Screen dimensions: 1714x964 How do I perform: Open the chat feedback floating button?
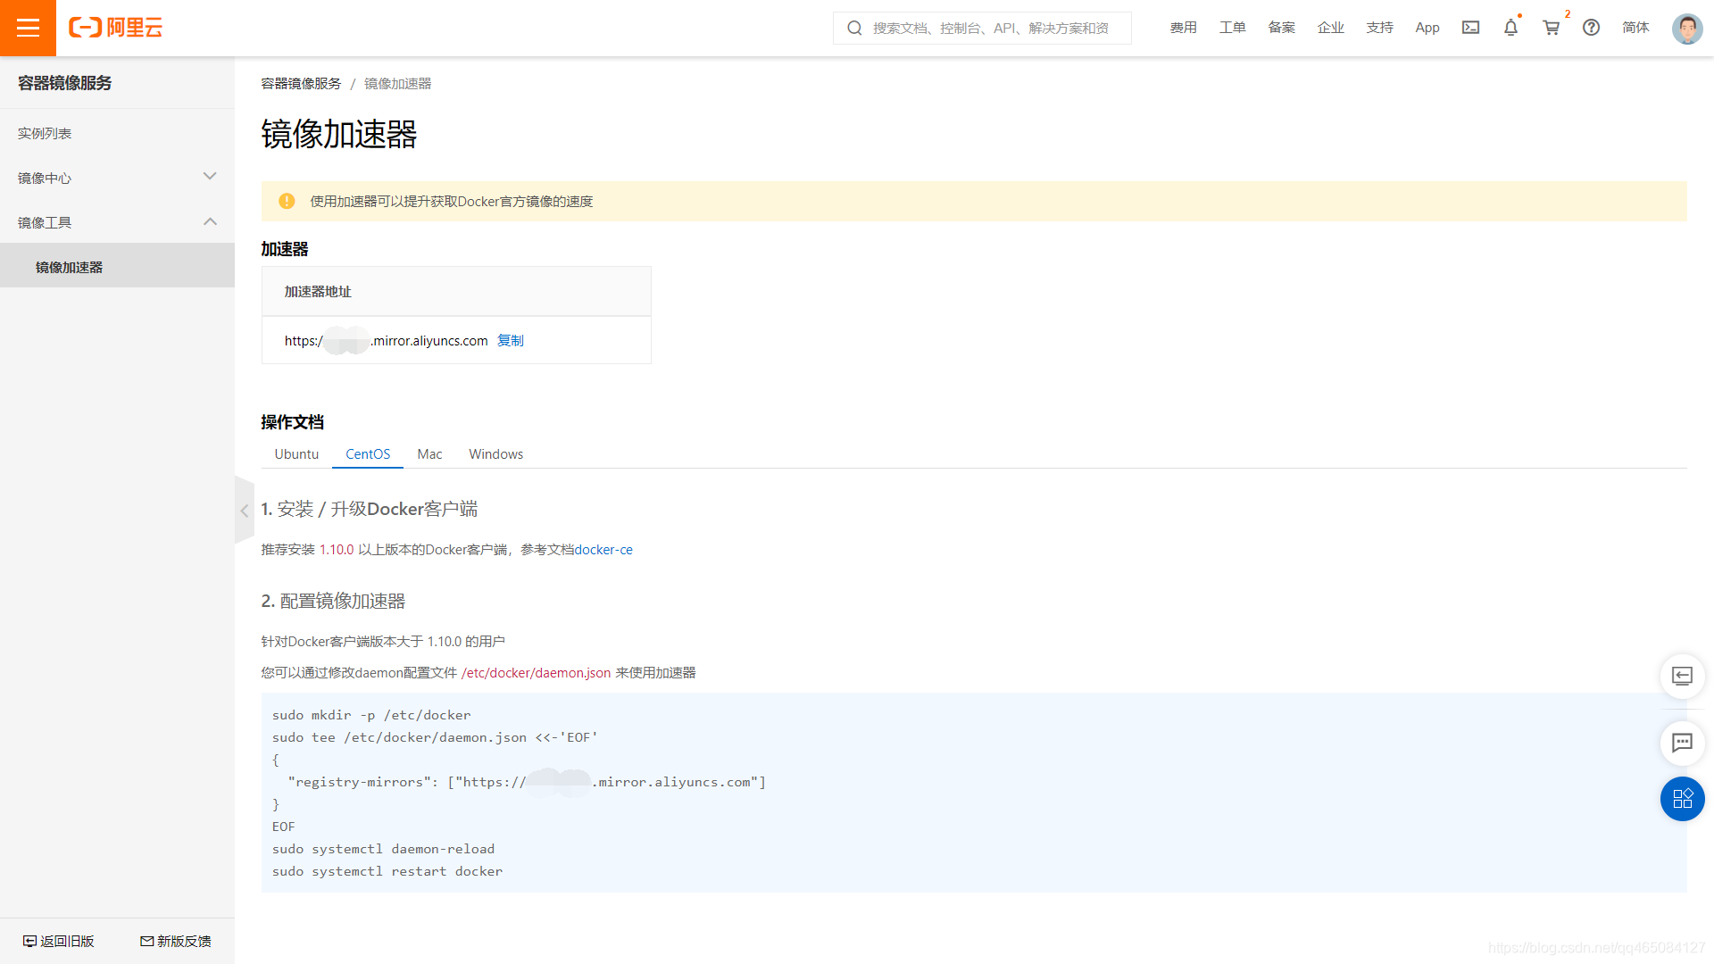pos(1682,743)
